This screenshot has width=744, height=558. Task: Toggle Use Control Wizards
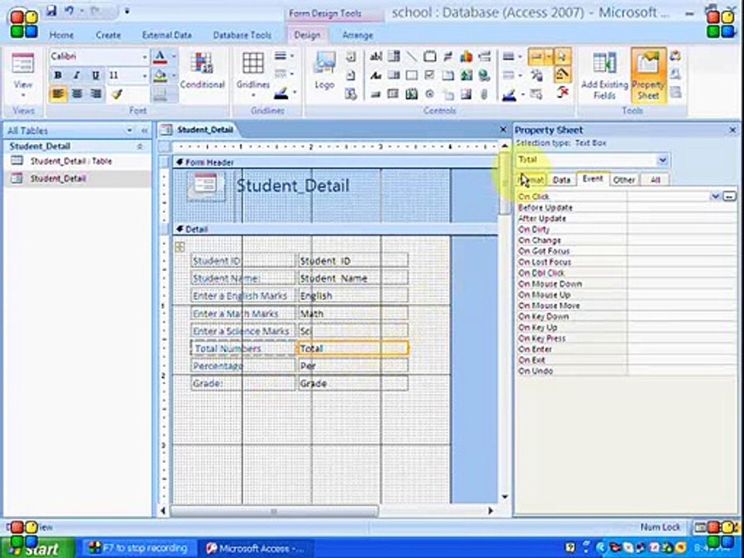click(563, 74)
